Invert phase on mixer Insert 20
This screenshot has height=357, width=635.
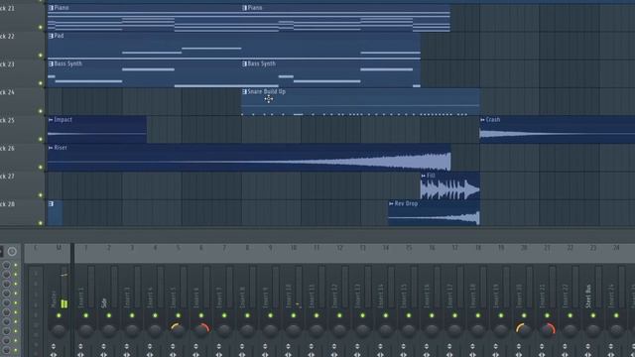[x=519, y=346]
